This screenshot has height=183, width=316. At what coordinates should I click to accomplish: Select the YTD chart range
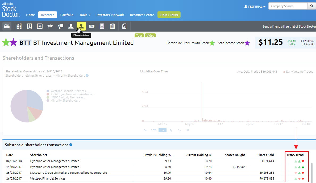[154, 130]
